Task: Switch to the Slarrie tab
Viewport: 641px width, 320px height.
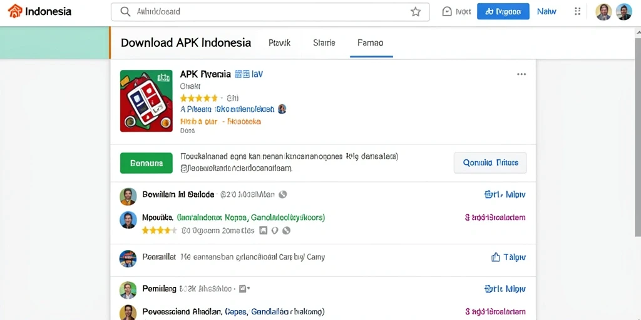Action: pyautogui.click(x=324, y=42)
